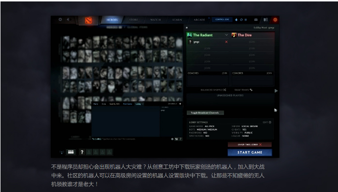Click The Dire team title
The image size is (338, 192).
tap(245, 35)
